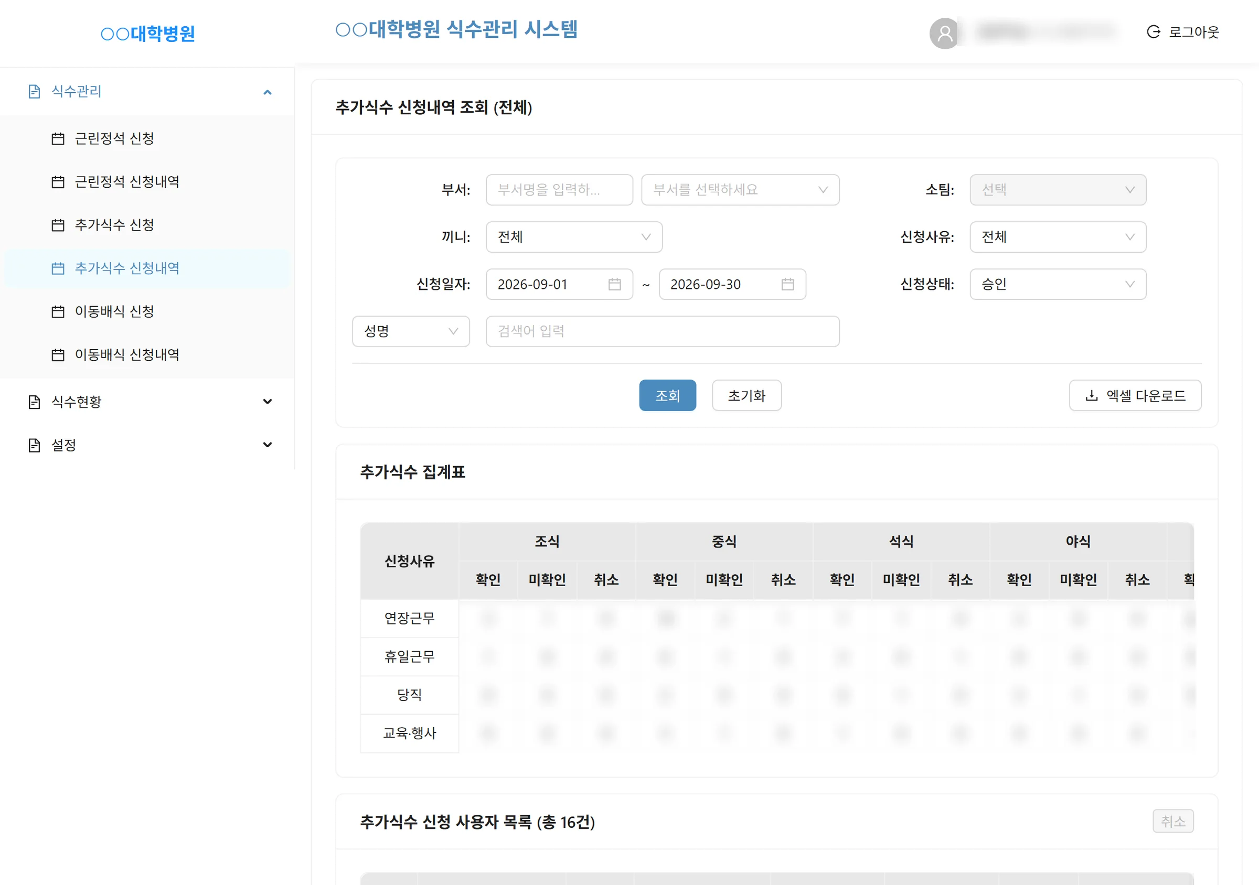Click the 취소 button in user list header
1259x885 pixels.
pos(1173,822)
